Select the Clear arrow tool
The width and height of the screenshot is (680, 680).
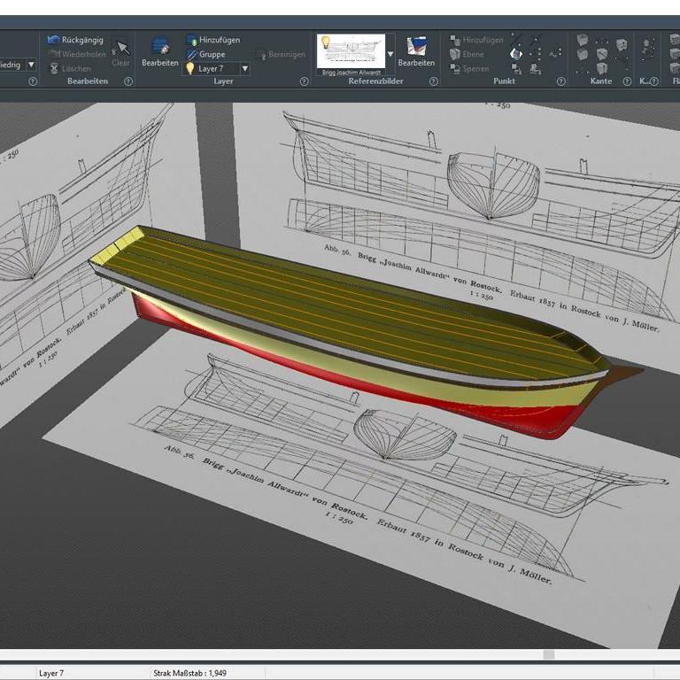tap(121, 50)
